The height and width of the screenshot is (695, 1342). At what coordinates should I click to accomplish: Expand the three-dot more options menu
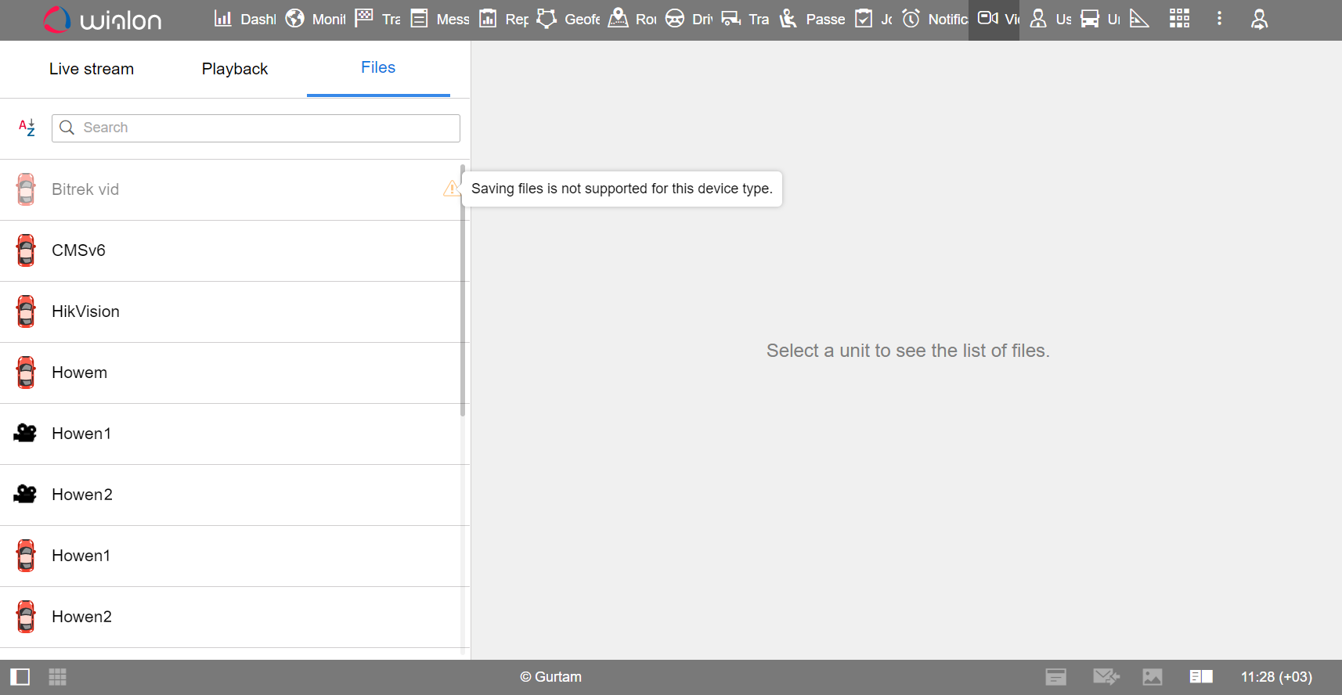(x=1219, y=19)
